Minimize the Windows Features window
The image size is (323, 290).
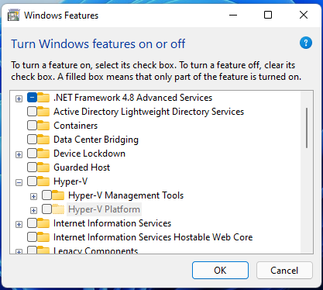tap(233, 15)
